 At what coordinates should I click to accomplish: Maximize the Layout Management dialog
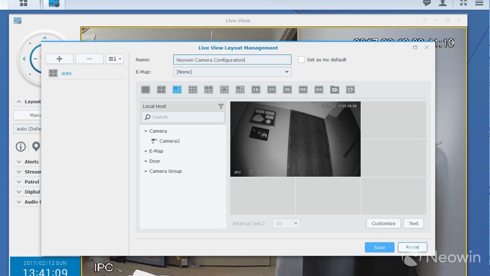click(415, 48)
